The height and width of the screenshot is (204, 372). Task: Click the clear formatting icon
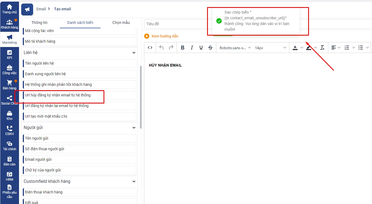pos(322,48)
